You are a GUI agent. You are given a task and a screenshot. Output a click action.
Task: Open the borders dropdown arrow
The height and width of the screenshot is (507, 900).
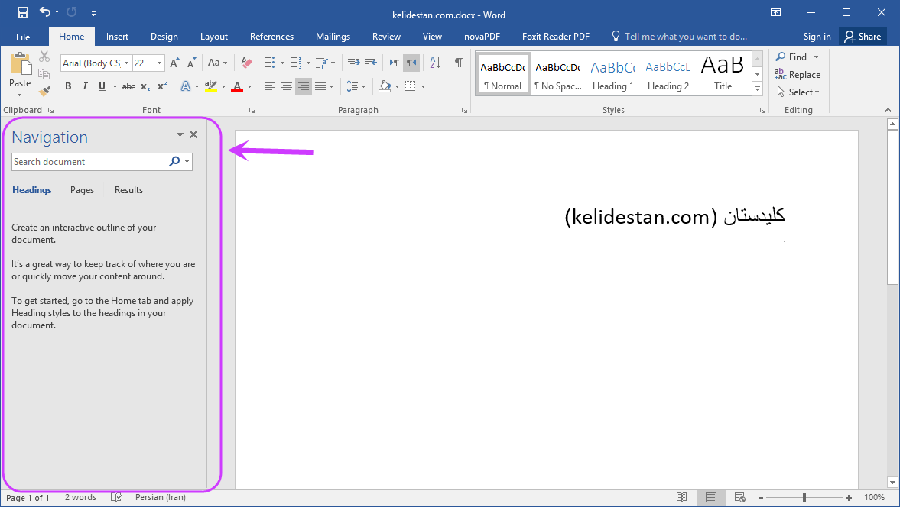[423, 86]
